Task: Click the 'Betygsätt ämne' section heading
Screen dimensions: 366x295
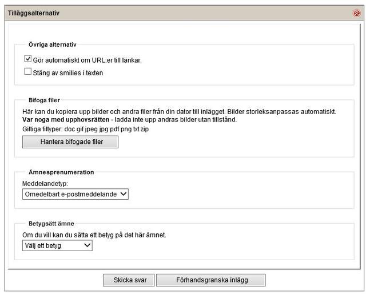Action: click(51, 224)
